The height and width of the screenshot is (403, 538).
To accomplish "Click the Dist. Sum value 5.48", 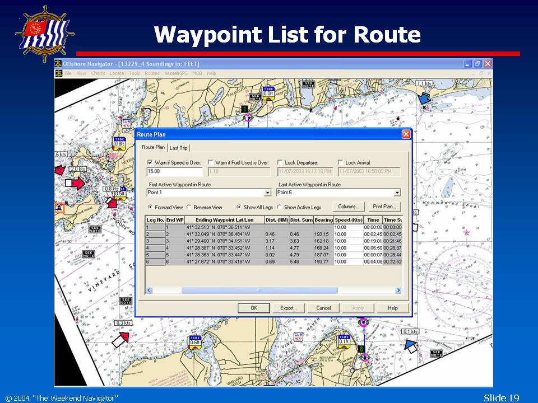I will (x=294, y=262).
